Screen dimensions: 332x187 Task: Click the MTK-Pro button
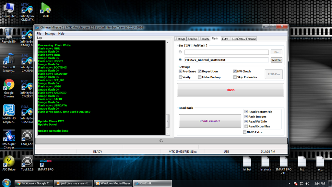(274, 74)
